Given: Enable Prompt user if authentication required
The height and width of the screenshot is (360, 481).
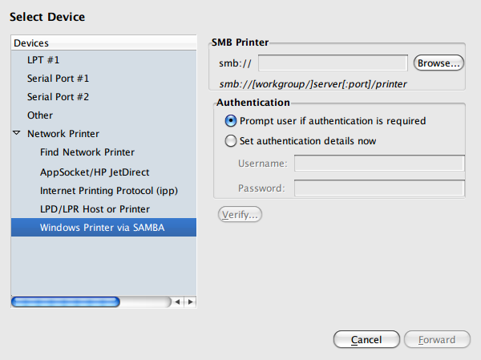Looking at the screenshot, I should click(x=232, y=121).
